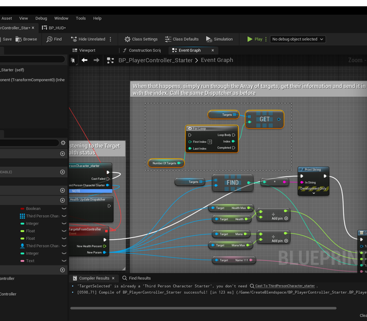Click Add pin on Health divide node
The image size is (367, 321).
click(x=280, y=218)
